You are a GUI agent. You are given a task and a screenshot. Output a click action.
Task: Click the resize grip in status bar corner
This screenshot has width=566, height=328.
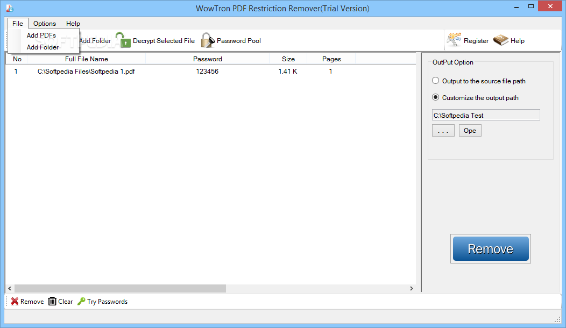click(x=557, y=319)
